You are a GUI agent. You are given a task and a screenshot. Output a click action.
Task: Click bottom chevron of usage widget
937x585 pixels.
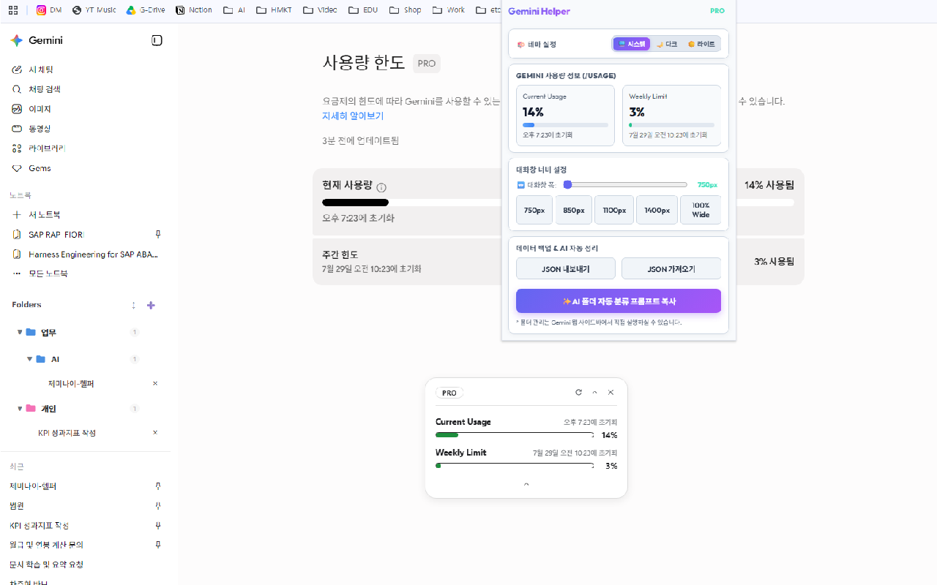526,484
